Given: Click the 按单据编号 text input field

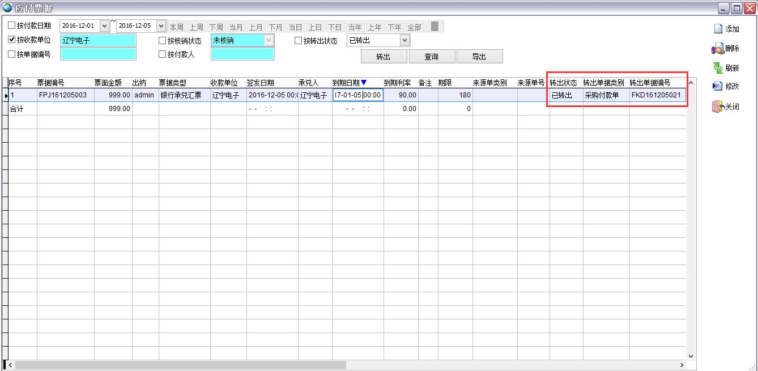Looking at the screenshot, I should [98, 54].
